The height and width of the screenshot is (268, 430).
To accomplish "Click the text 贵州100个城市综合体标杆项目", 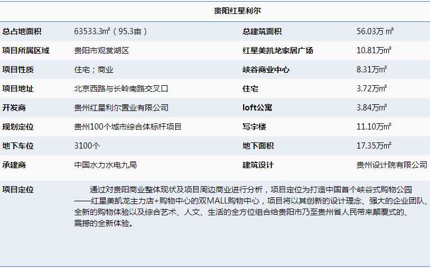I will pos(128,127).
